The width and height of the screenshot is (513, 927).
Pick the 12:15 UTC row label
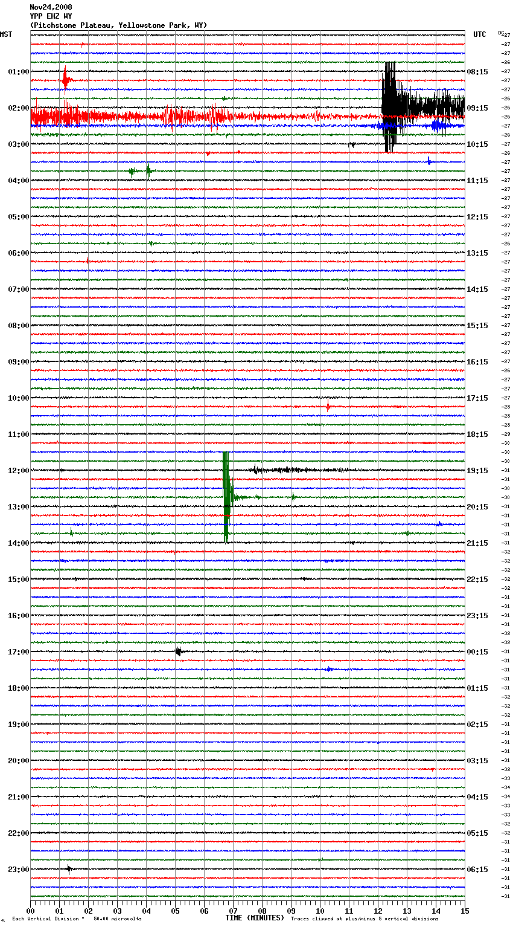pyautogui.click(x=477, y=217)
